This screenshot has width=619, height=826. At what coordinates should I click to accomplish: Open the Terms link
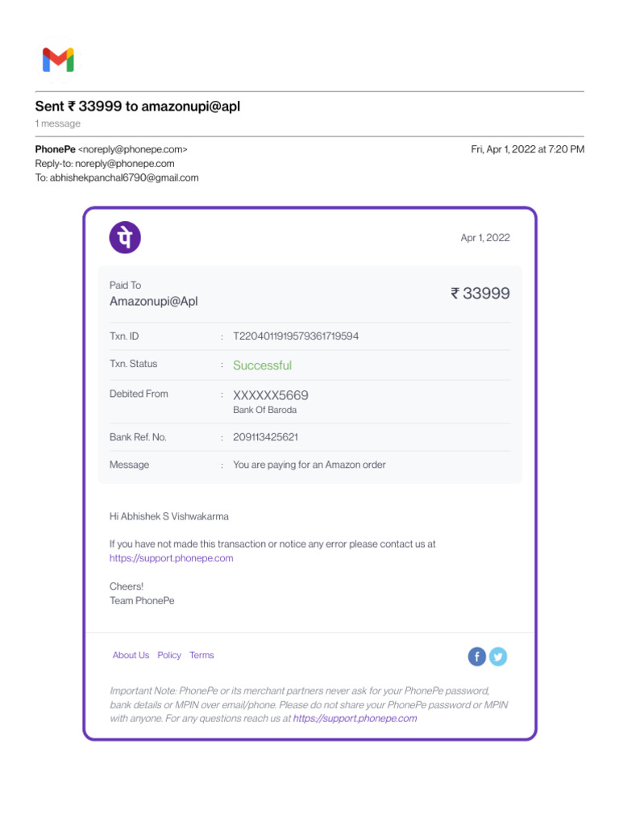(x=201, y=655)
